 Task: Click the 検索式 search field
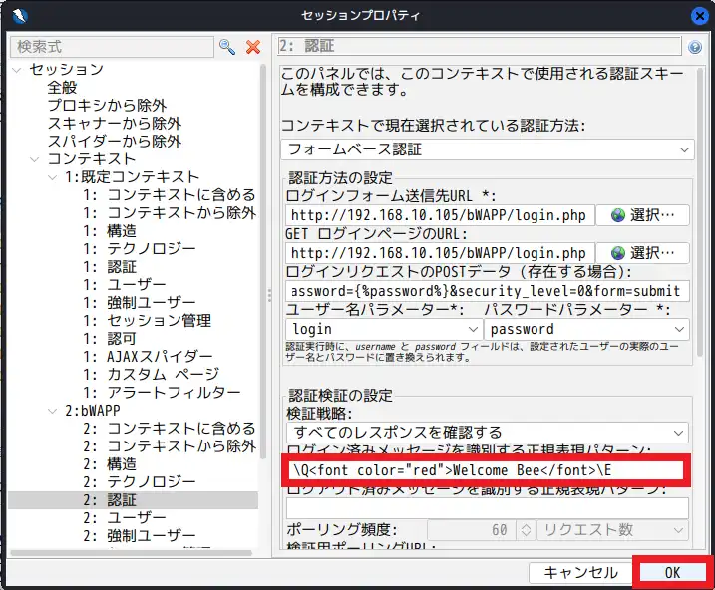[x=112, y=47]
